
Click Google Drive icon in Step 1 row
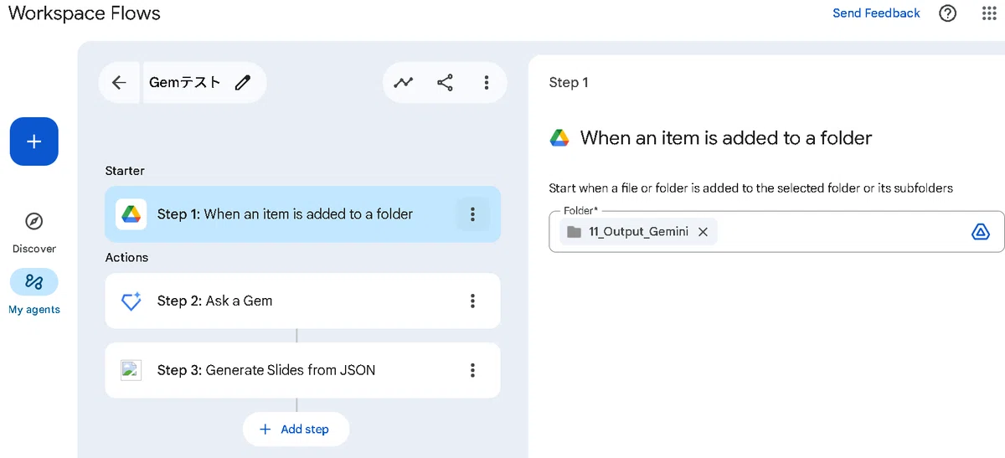[131, 214]
